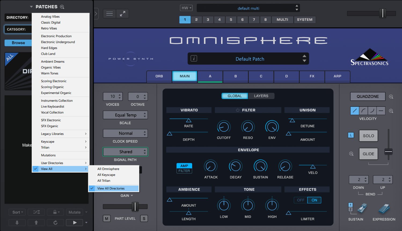Switch the envelope to FILTER
Viewport: 402px width, 231px height.
pos(184,171)
